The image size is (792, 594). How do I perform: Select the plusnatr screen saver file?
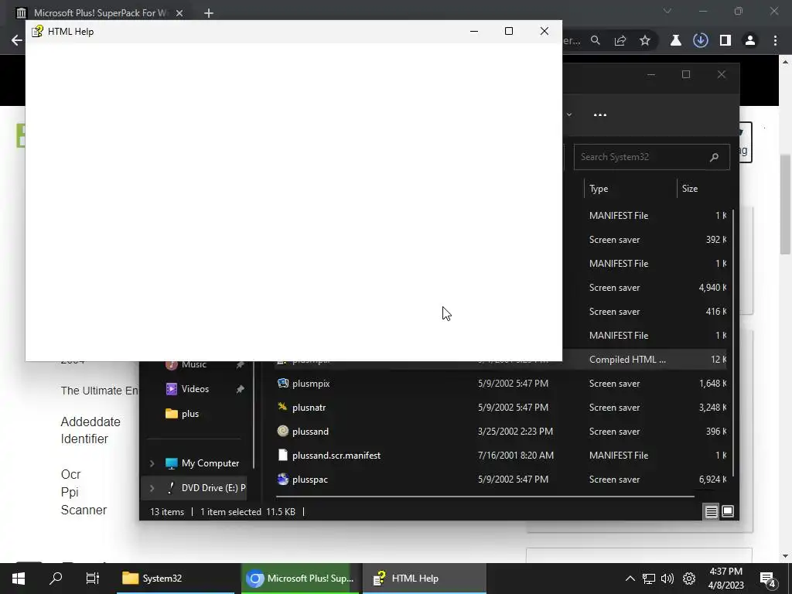[309, 408]
